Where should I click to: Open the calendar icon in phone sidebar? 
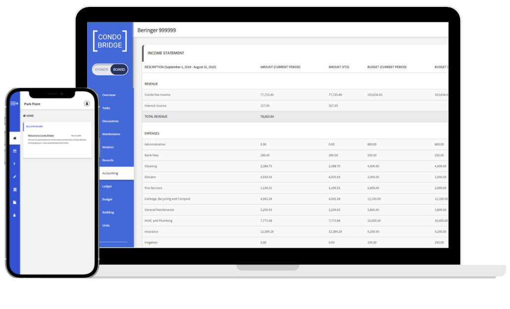coord(14,151)
